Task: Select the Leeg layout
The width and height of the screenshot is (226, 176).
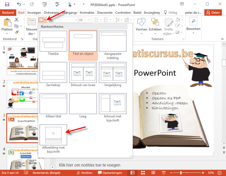Action: [83, 106]
